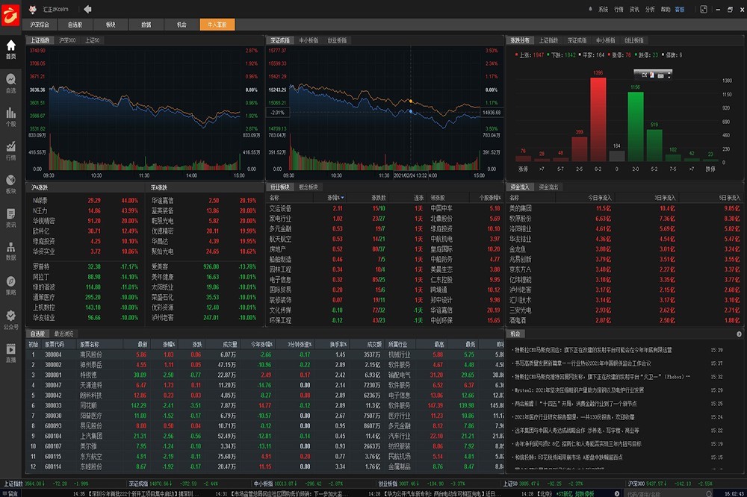Screen dimensions: 747x497
Task: Switch to the 资金流出 tab
Action: pos(549,187)
